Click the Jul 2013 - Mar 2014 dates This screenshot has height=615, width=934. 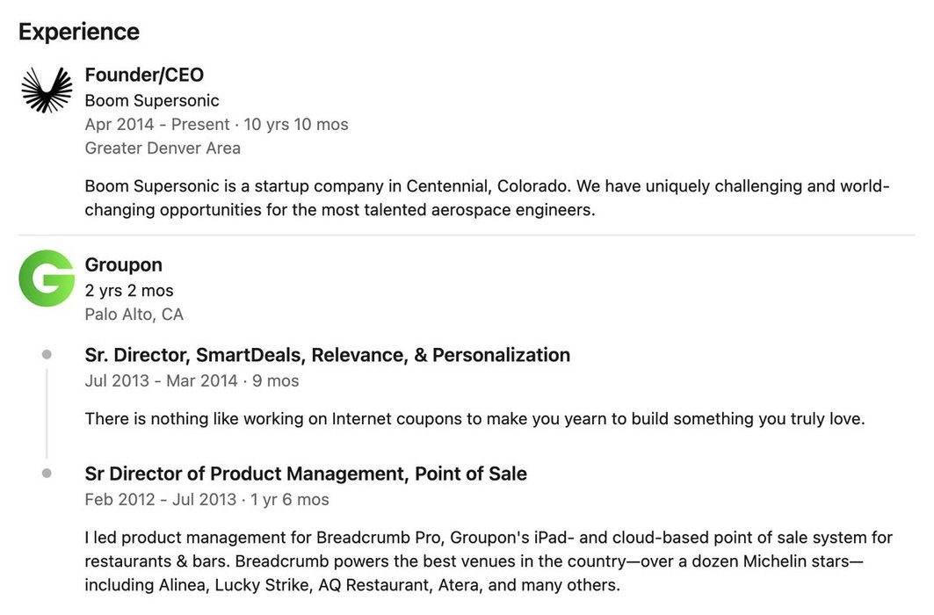click(x=192, y=381)
